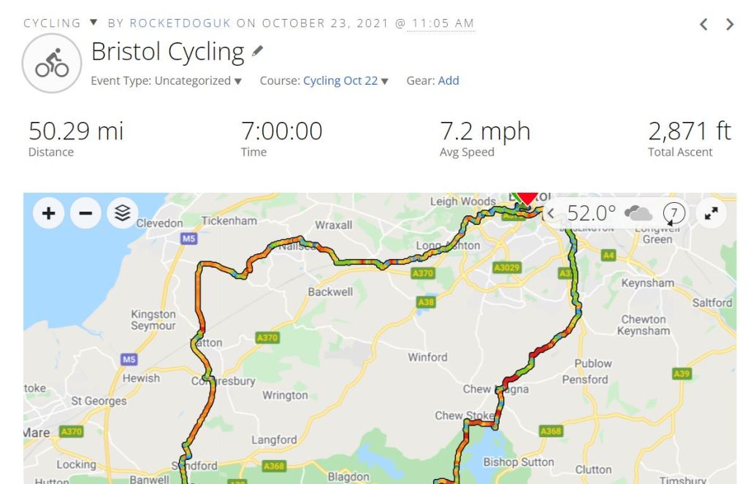
Task: Go to the previous activity
Action: (x=703, y=24)
